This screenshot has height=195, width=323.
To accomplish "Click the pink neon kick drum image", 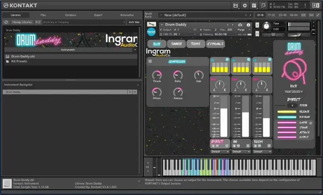I will click(x=294, y=71).
